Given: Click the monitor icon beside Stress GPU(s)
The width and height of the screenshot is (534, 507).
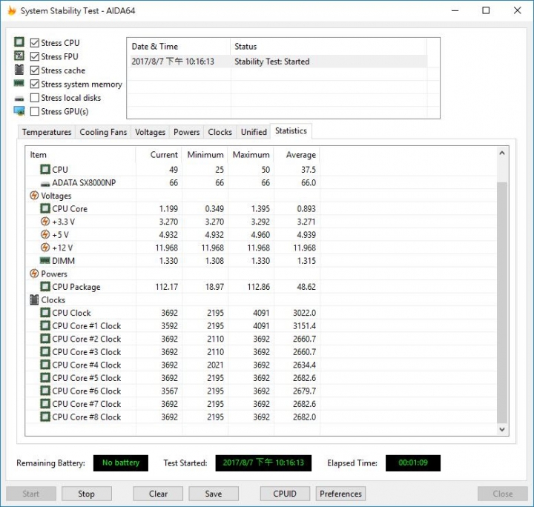Looking at the screenshot, I should coord(19,111).
